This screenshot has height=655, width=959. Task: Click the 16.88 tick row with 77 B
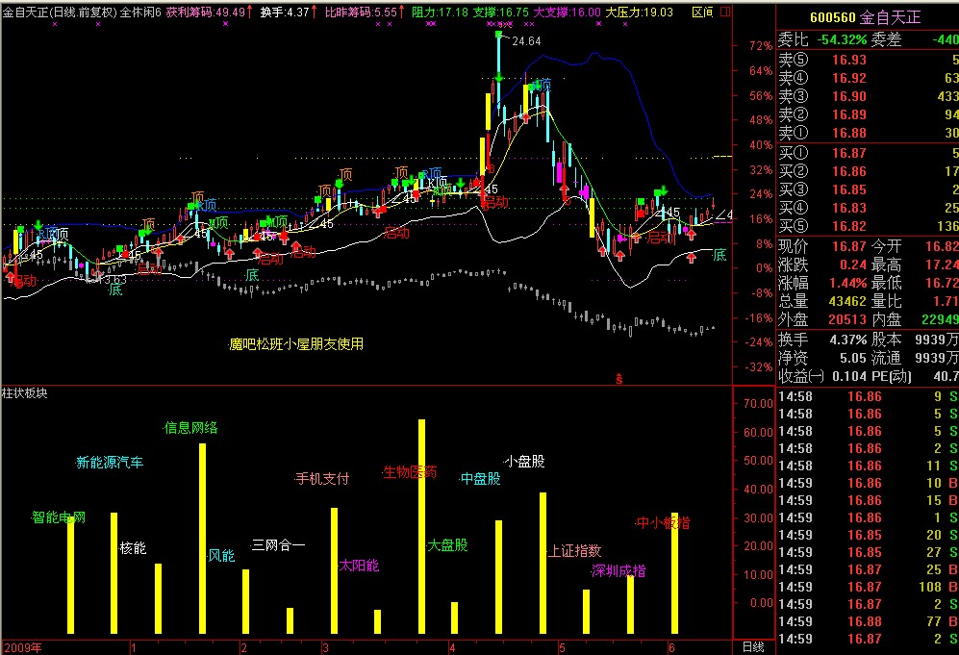(x=868, y=621)
